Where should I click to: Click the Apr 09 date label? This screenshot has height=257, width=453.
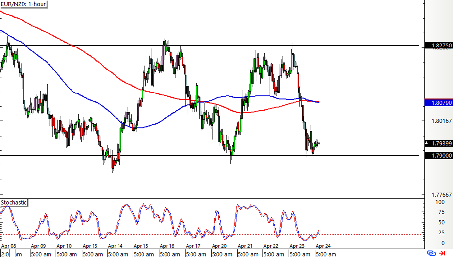tap(38, 246)
